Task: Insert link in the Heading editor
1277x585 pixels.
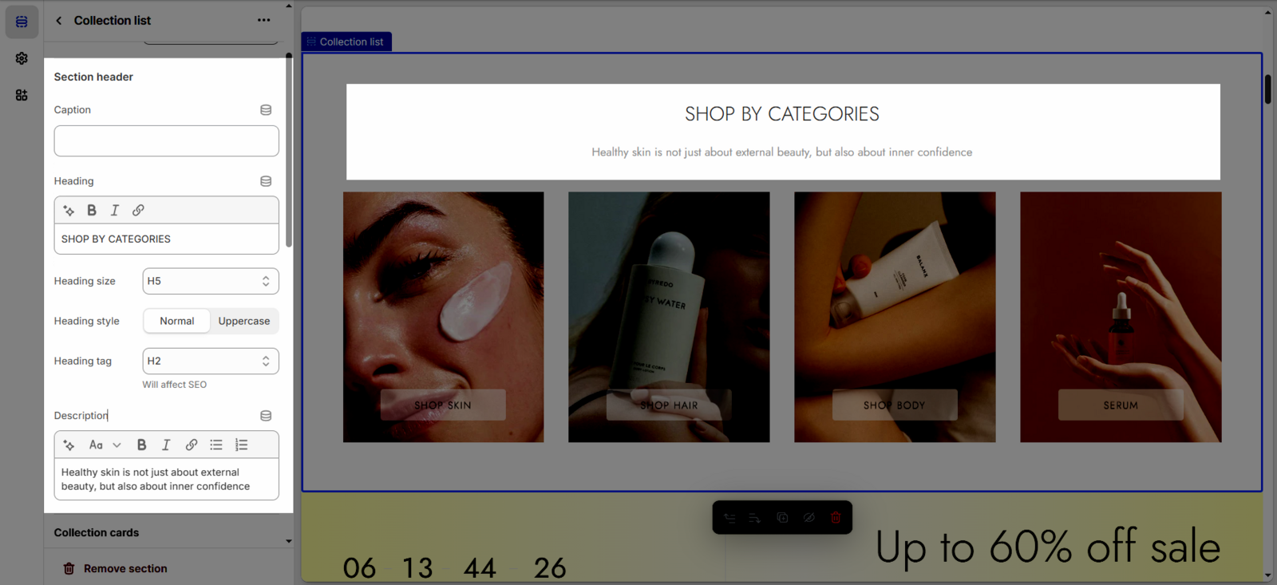Action: pyautogui.click(x=138, y=211)
